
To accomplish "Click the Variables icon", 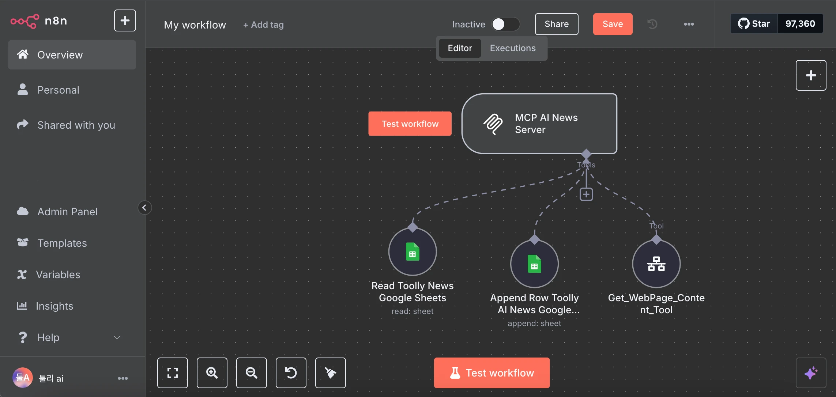I will (x=22, y=275).
